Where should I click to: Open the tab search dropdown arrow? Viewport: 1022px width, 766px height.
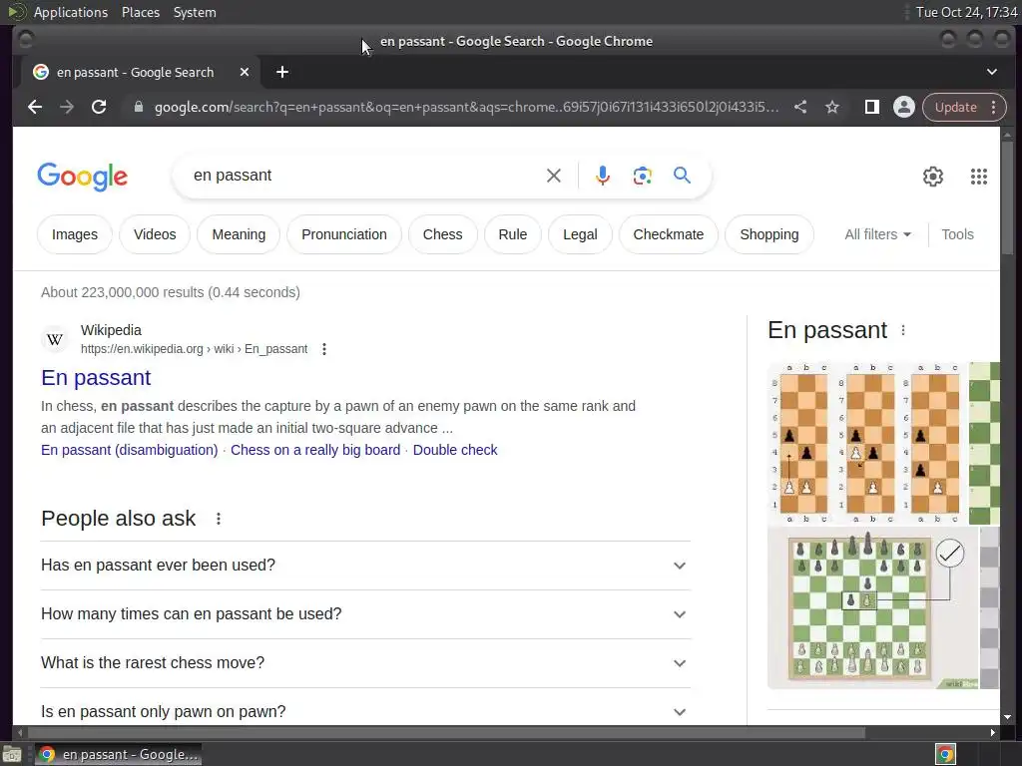[991, 72]
